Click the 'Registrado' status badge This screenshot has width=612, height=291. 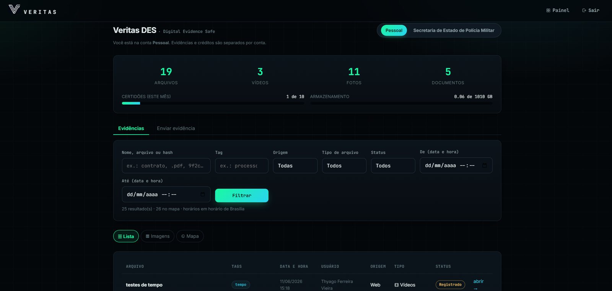pos(450,285)
